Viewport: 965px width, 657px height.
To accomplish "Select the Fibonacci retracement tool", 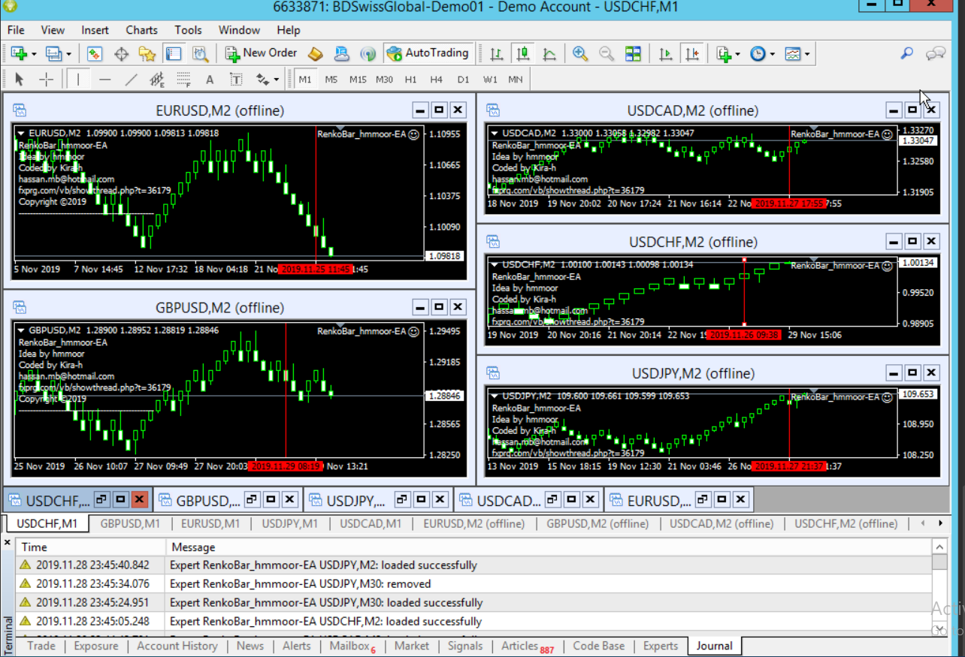I will (x=183, y=79).
